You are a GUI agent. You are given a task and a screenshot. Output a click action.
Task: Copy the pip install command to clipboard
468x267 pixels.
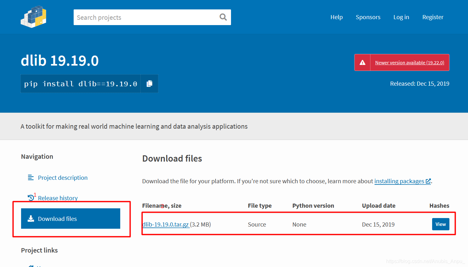coord(149,83)
